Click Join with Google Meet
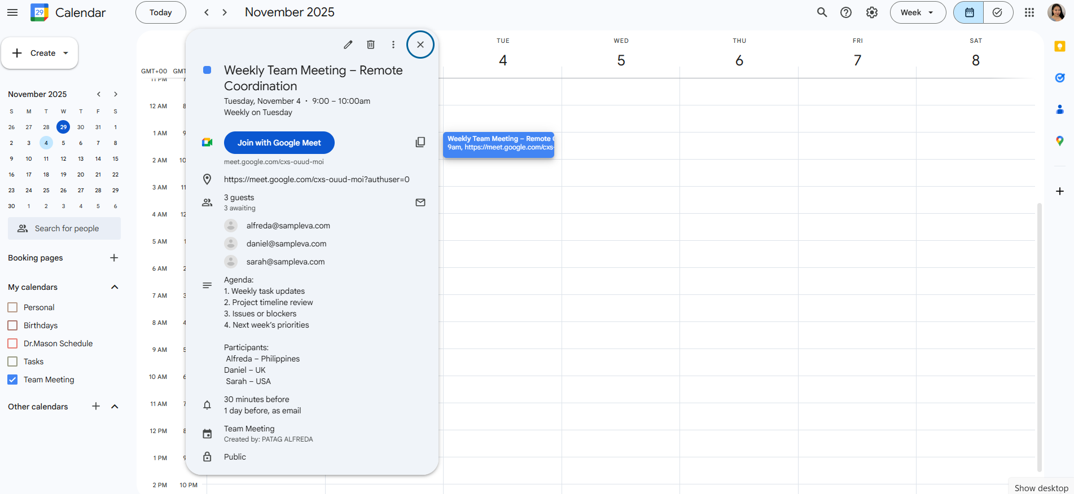 coord(279,143)
